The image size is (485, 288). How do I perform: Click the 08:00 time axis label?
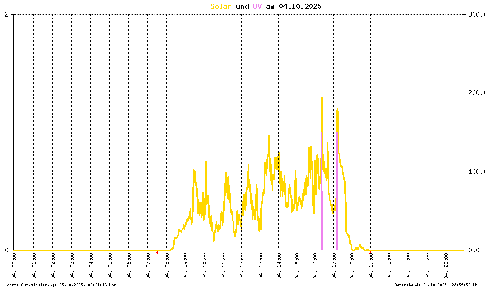click(x=167, y=266)
